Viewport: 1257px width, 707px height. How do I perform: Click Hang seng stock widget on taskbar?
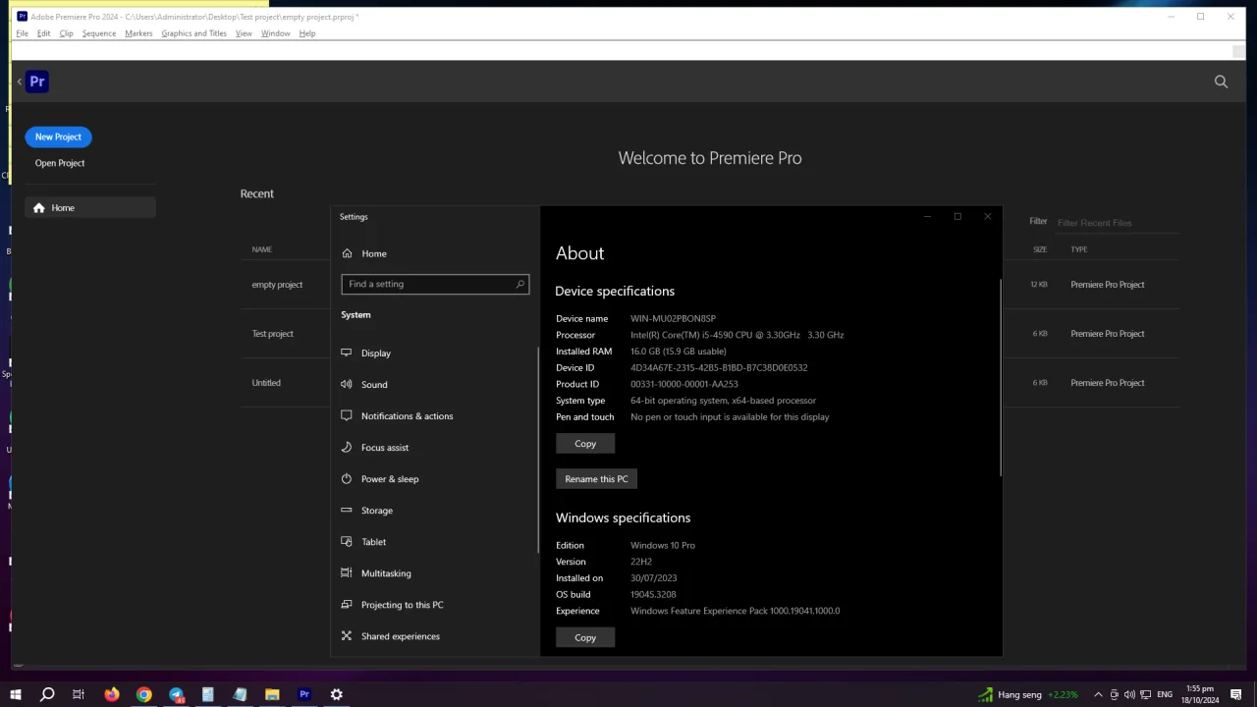(1027, 694)
